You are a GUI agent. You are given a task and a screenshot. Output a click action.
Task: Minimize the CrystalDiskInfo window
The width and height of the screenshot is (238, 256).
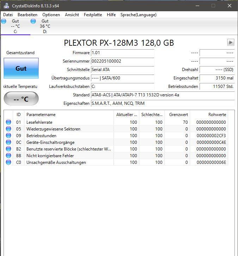(x=197, y=6)
